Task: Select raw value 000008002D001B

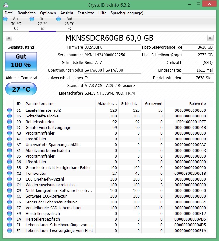Action: click(190, 174)
